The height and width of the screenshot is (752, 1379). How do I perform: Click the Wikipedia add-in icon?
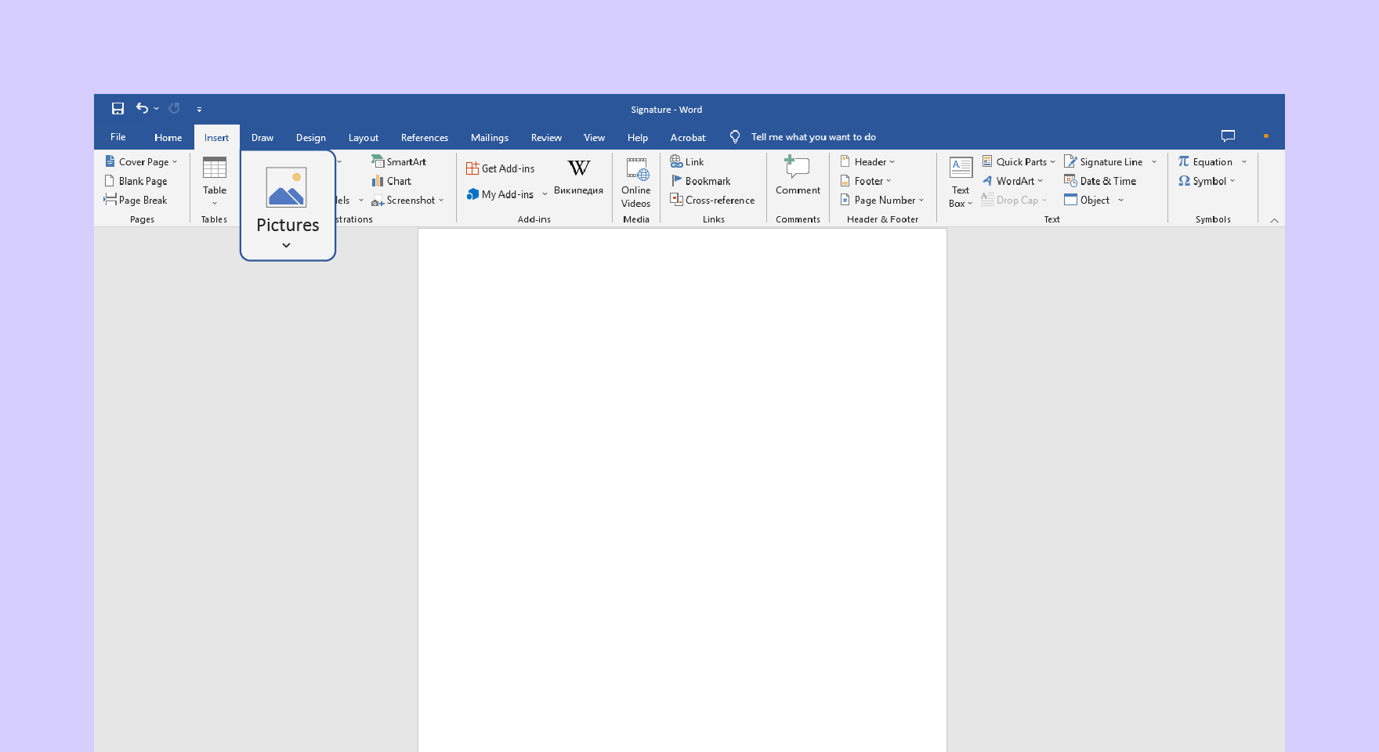tap(579, 177)
